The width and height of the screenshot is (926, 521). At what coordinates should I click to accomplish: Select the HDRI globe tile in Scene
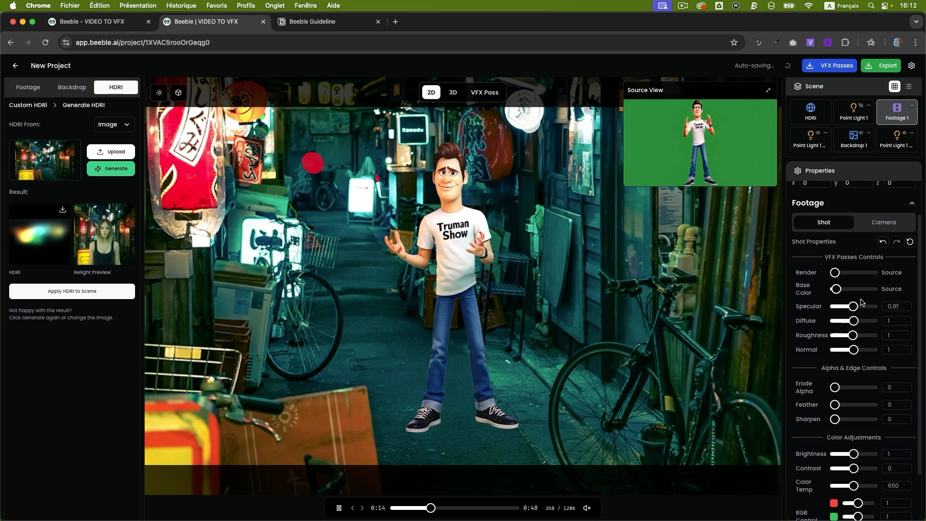click(x=811, y=112)
